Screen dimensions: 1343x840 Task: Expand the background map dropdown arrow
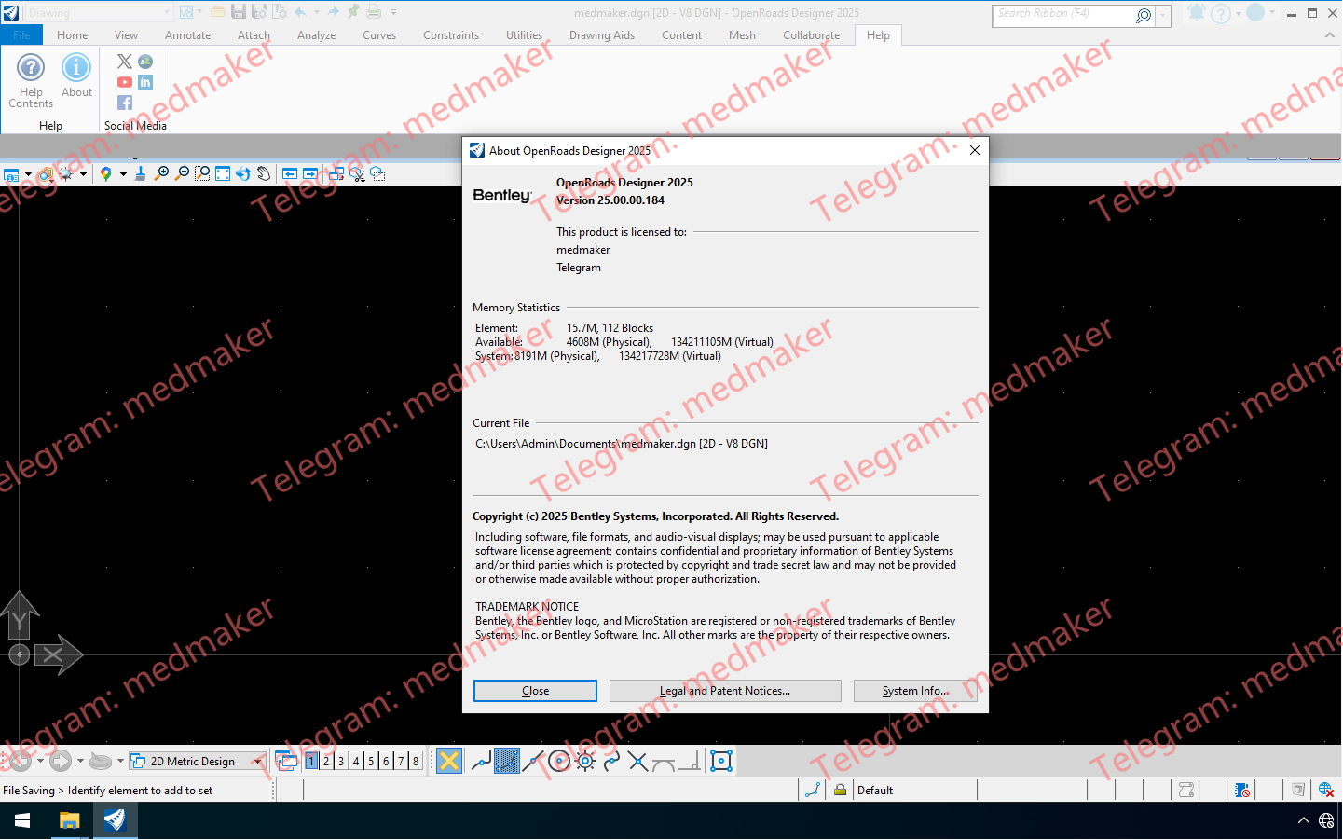click(x=124, y=173)
